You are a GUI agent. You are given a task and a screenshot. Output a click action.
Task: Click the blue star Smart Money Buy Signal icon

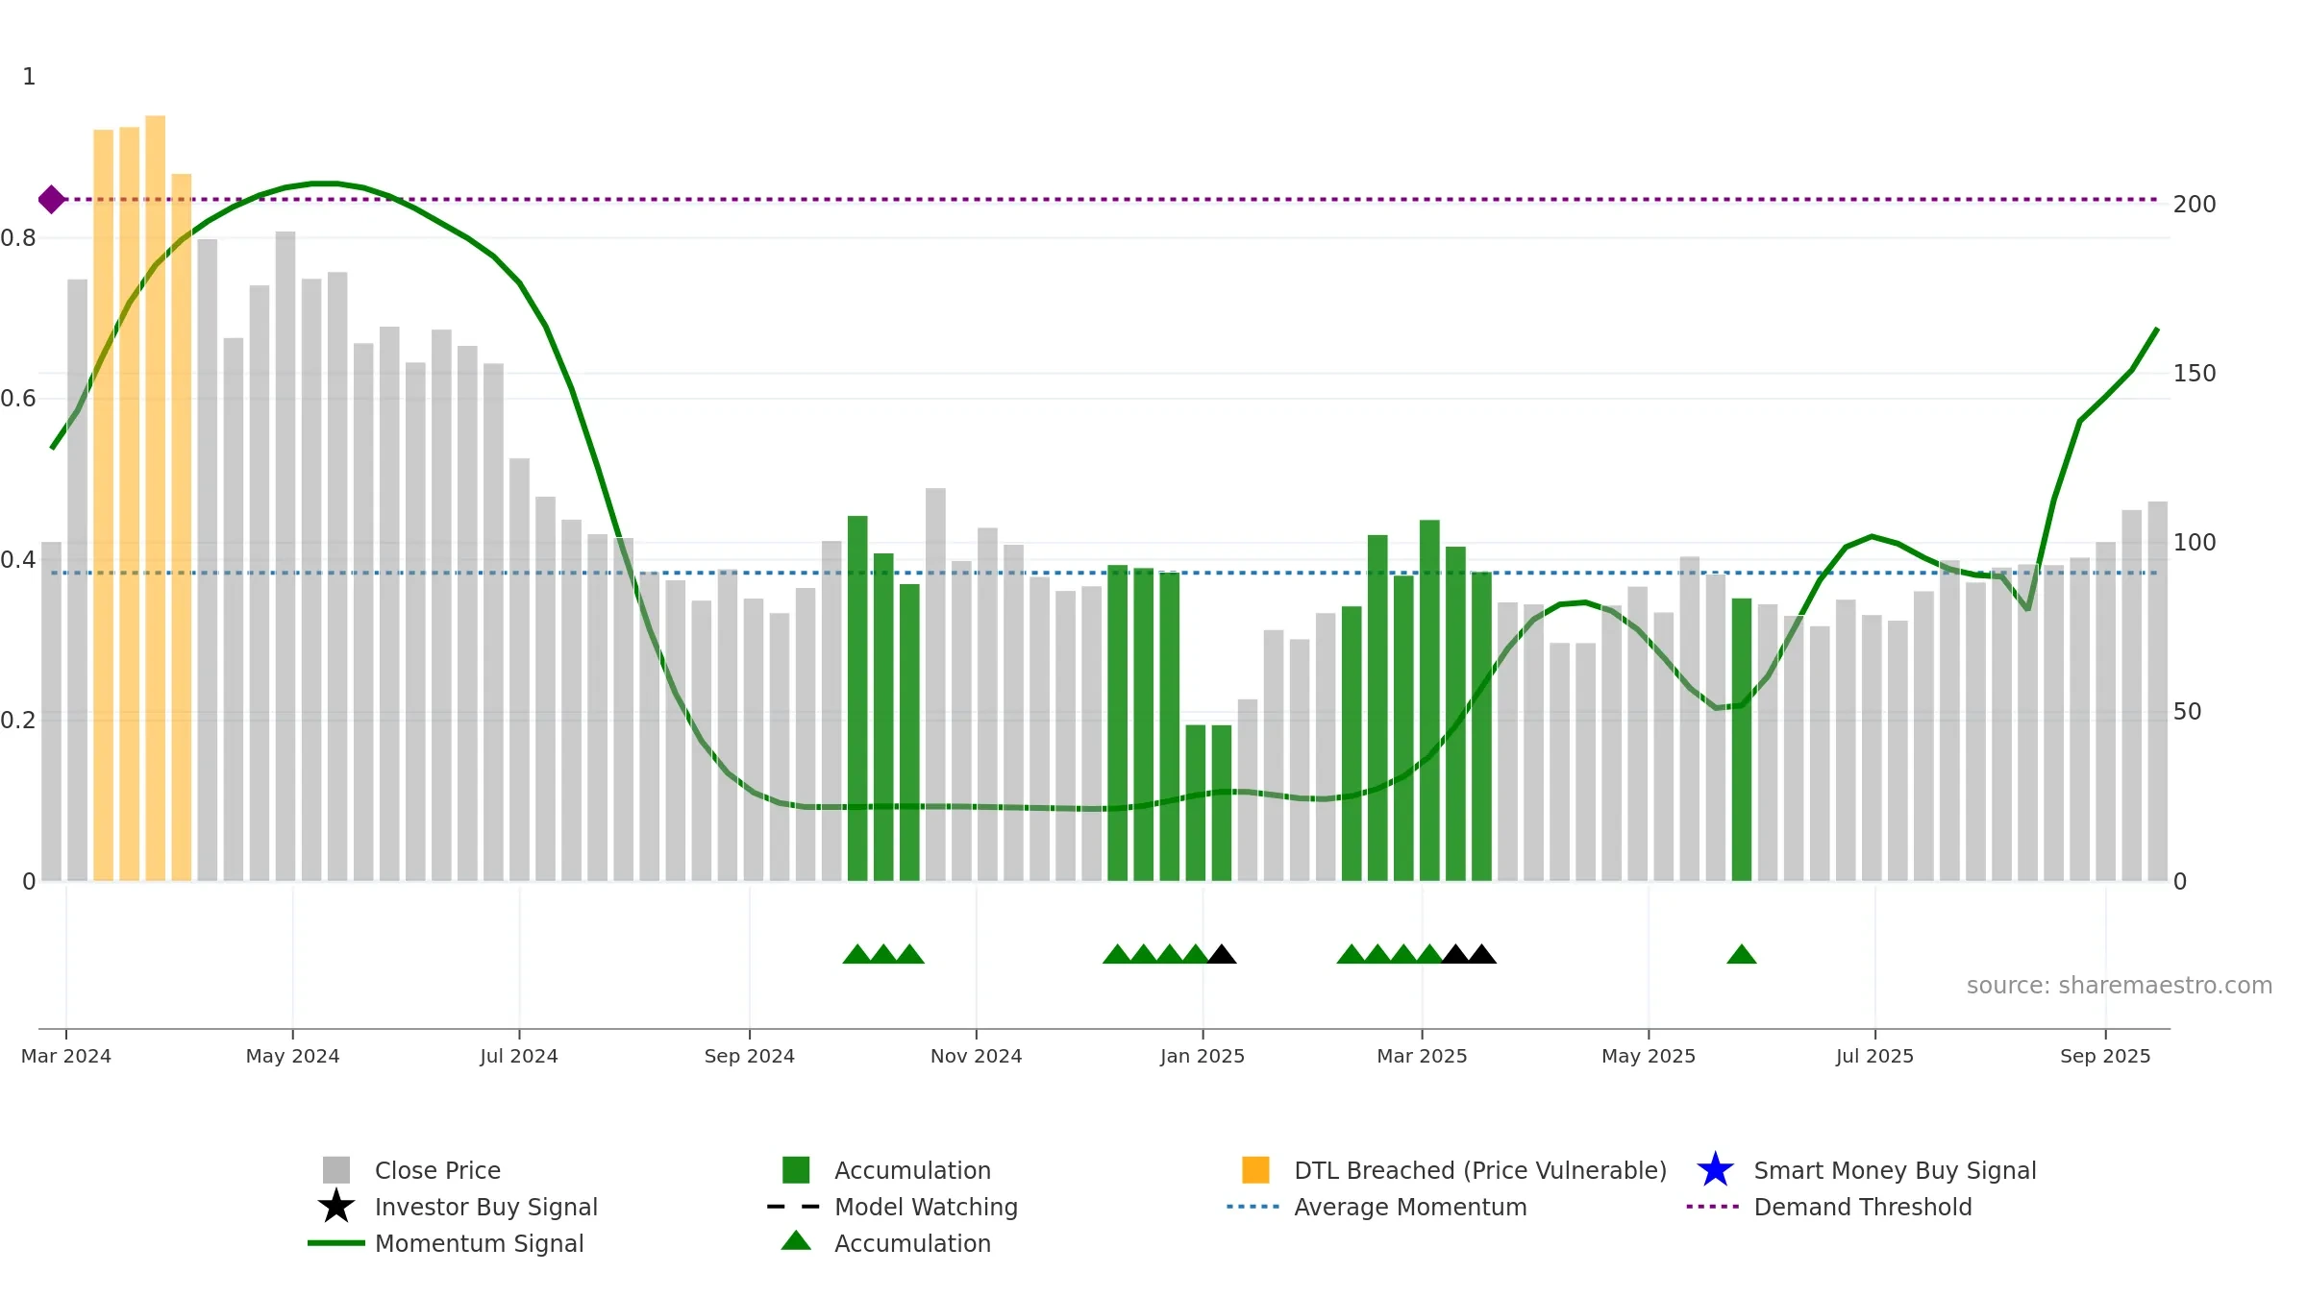[x=1715, y=1170]
